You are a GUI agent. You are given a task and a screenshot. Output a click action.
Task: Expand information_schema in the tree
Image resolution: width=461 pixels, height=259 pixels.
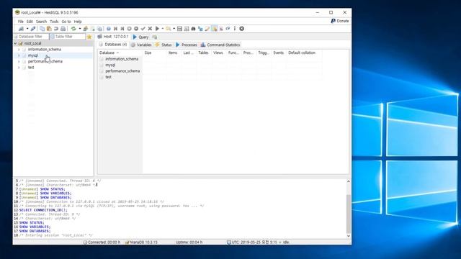(x=19, y=50)
